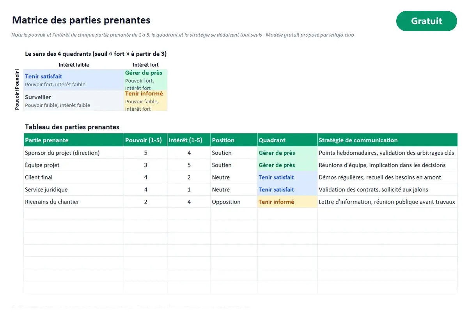This screenshot has height=312, width=468.
Task: Click the 'Pouvoir (1-5)' column header
Action: 145,140
